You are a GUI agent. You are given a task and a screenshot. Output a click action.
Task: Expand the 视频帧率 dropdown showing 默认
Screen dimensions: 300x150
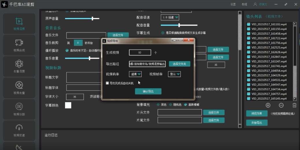click(174, 74)
